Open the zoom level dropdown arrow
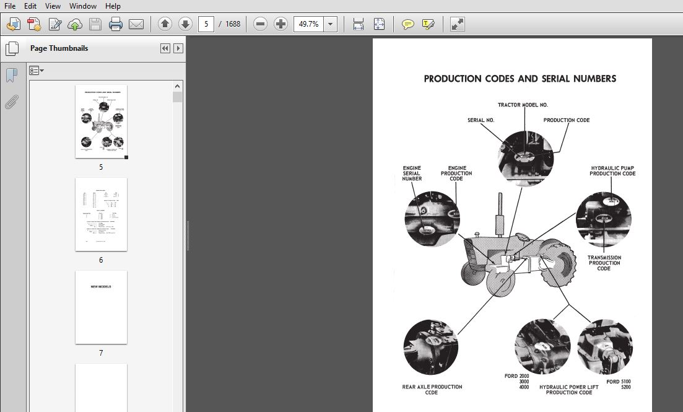The image size is (683, 412). pyautogui.click(x=331, y=24)
